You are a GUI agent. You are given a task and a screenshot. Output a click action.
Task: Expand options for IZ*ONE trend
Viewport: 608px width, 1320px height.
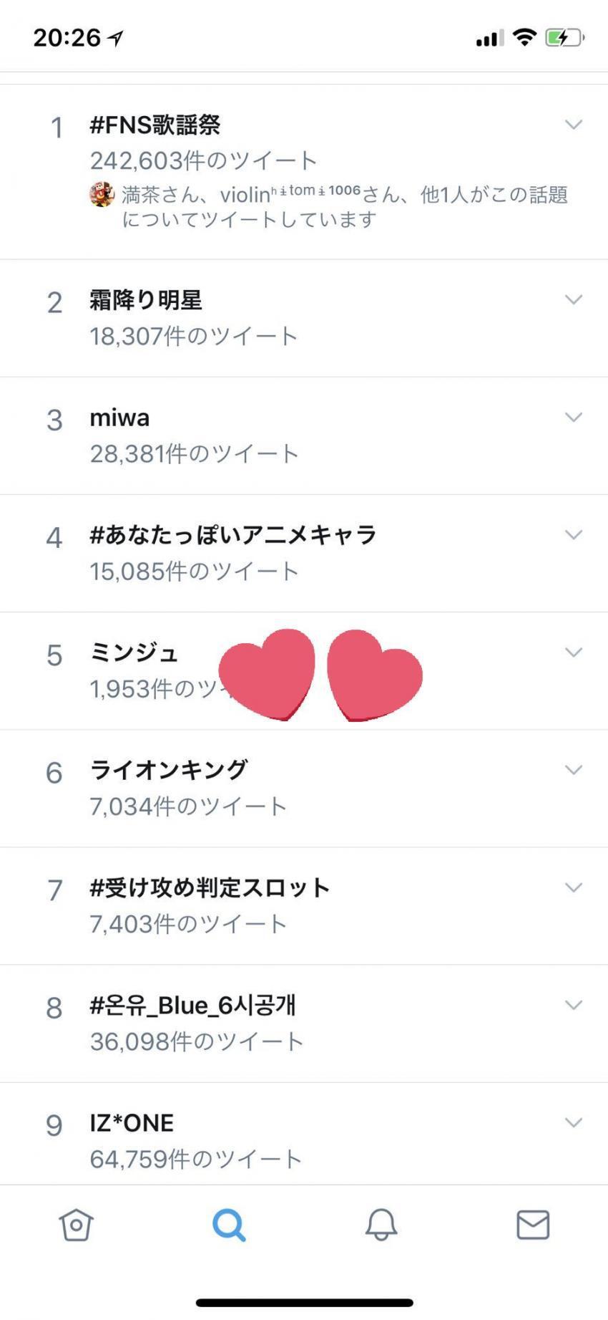[573, 1122]
